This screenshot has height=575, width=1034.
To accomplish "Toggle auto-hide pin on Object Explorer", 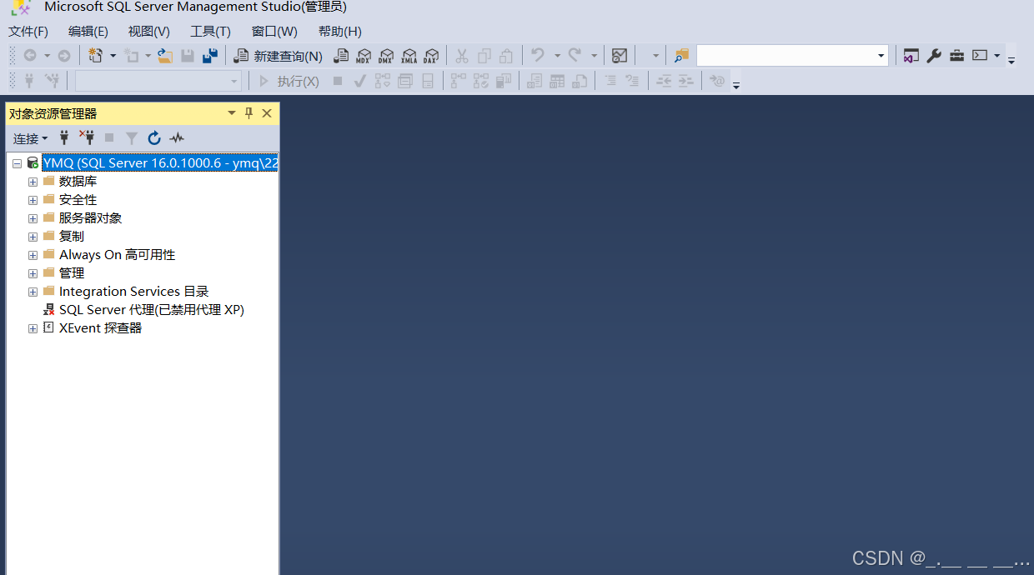I will click(x=248, y=113).
